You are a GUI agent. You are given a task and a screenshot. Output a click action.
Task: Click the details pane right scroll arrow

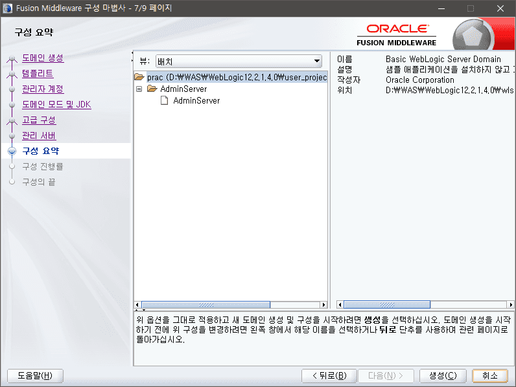coord(511,305)
